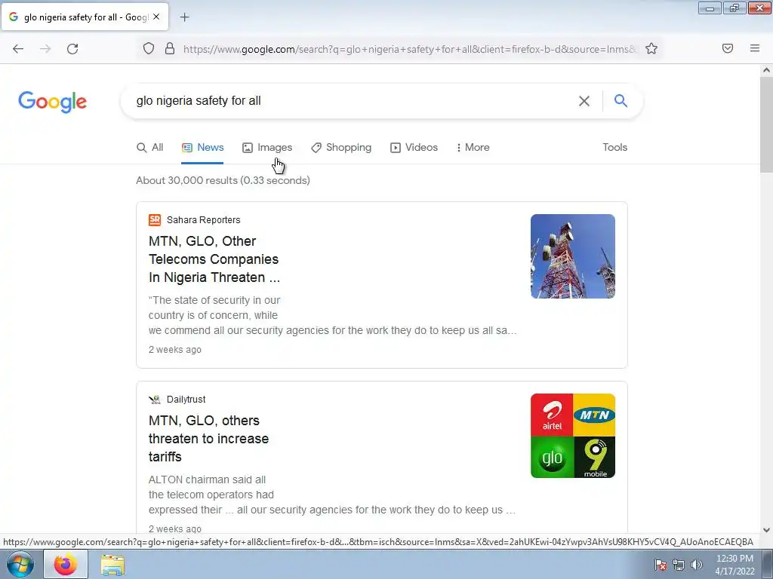
Task: Switch to the Videos tab
Action: 414,147
